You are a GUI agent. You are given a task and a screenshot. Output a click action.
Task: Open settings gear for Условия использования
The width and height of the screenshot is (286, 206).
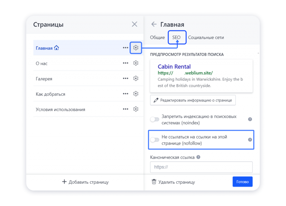136,109
